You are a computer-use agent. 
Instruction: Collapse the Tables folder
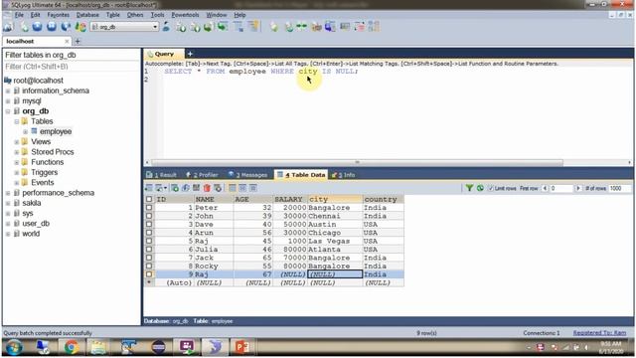17,121
